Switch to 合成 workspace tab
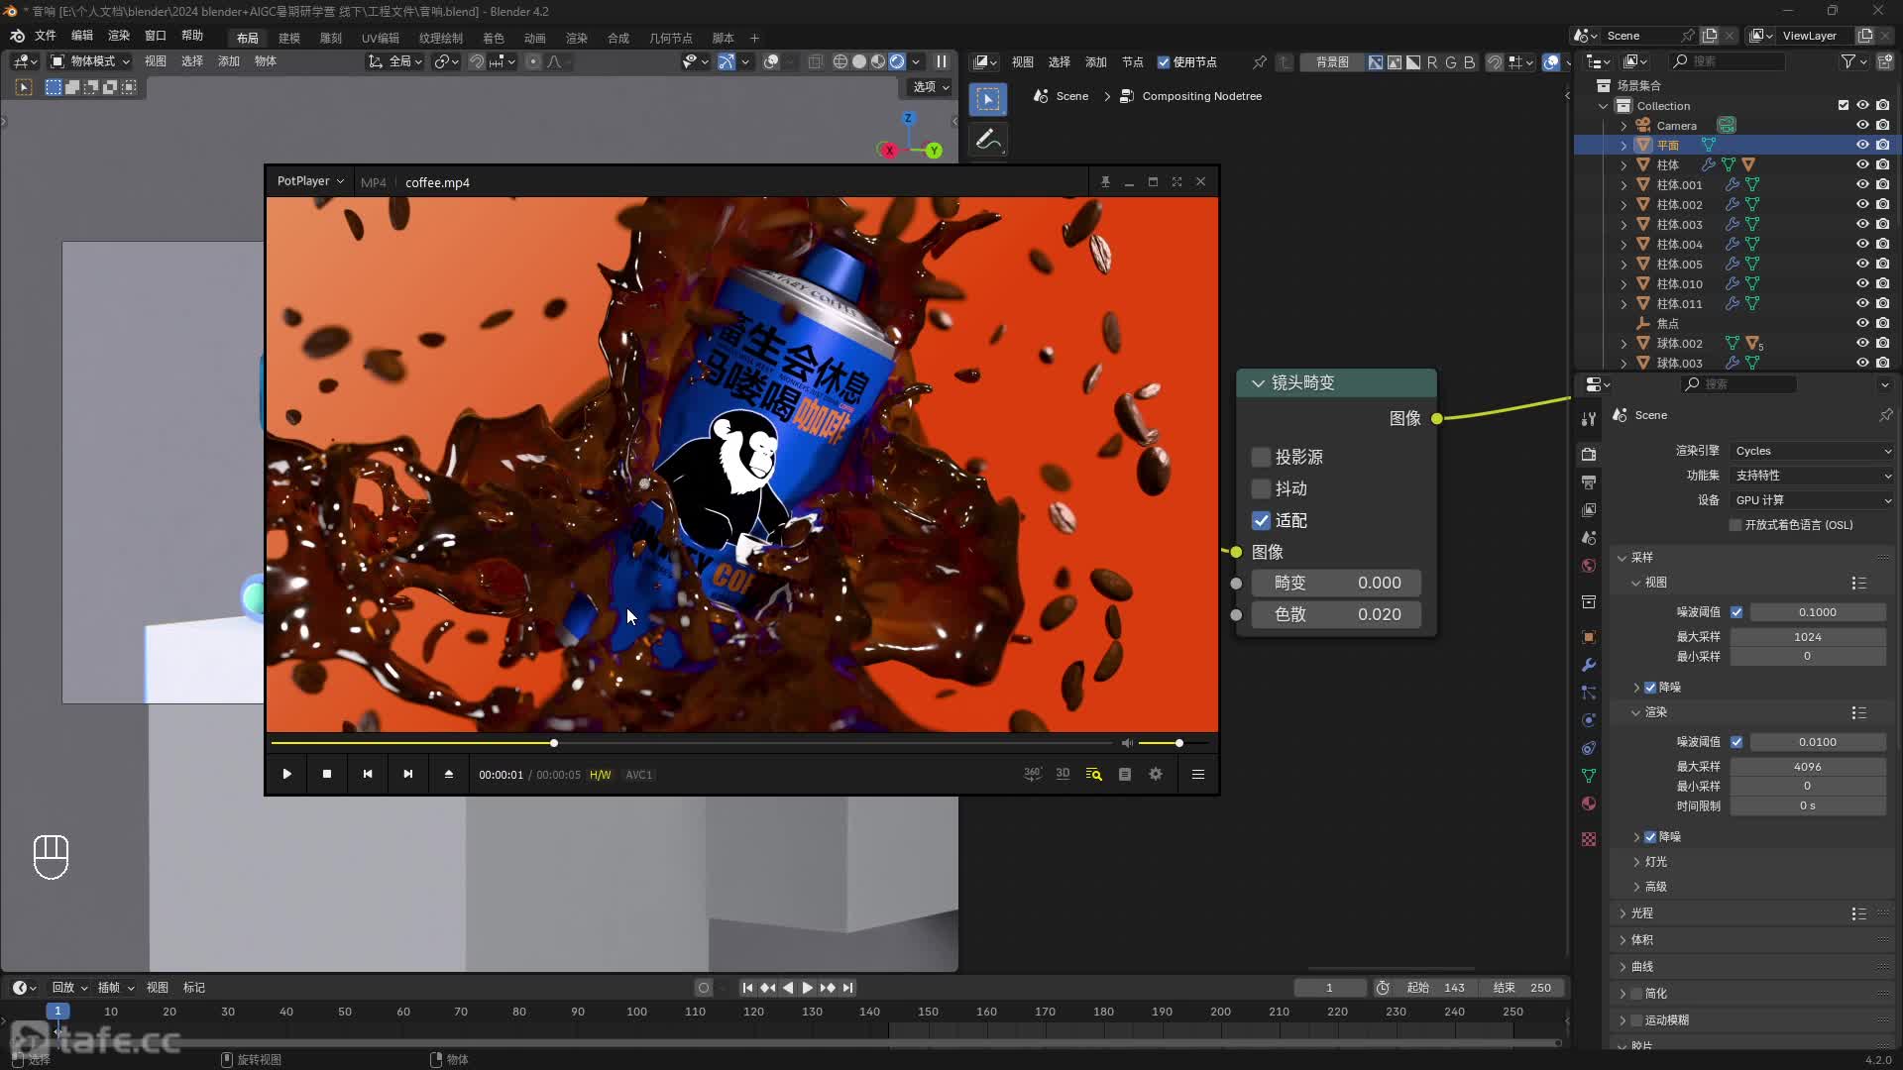Viewport: 1903px width, 1070px height. pyautogui.click(x=618, y=38)
